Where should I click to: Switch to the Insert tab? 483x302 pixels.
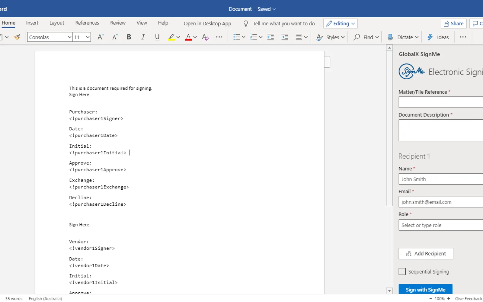click(32, 23)
